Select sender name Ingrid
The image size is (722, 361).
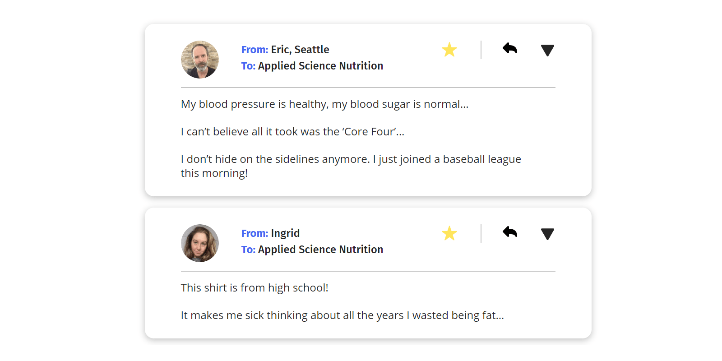(x=285, y=233)
